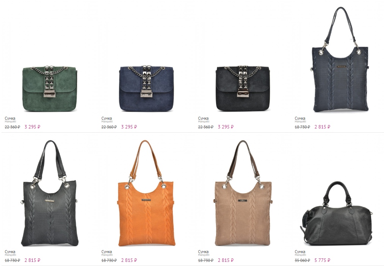This screenshot has height=266, width=384.
Task: Click the Сумка title under navy studded bag
Action: (x=107, y=118)
